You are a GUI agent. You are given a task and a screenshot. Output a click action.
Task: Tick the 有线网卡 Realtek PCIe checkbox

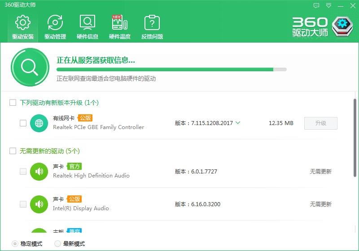[x=23, y=123]
